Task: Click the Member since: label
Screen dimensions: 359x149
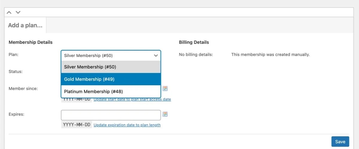Action: 23,89
